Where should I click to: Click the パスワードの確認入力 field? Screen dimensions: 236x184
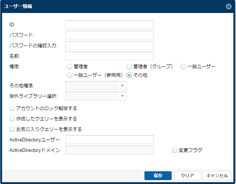(110, 45)
